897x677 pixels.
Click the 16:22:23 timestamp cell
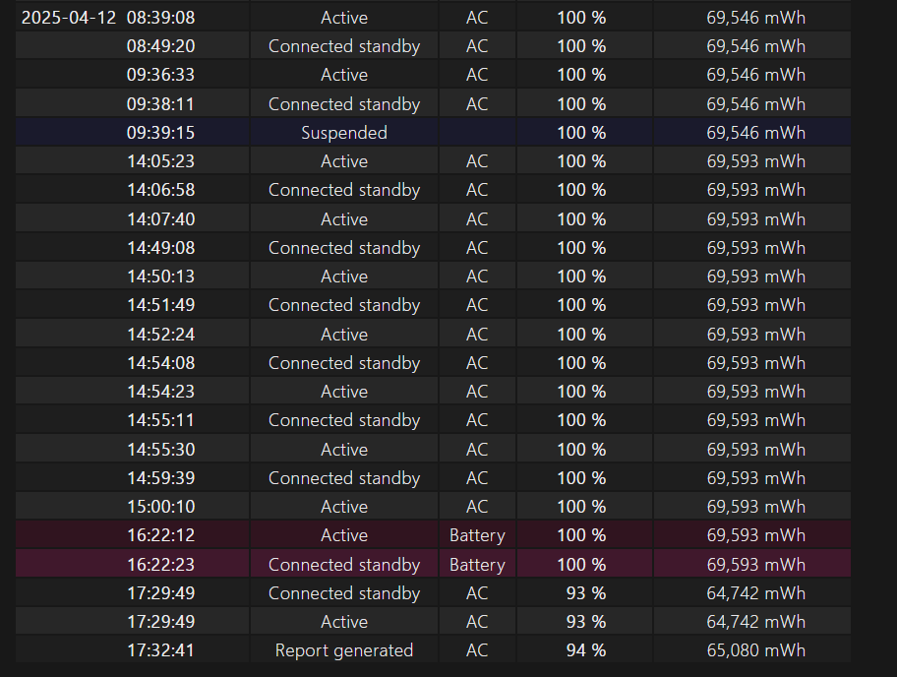click(x=160, y=565)
